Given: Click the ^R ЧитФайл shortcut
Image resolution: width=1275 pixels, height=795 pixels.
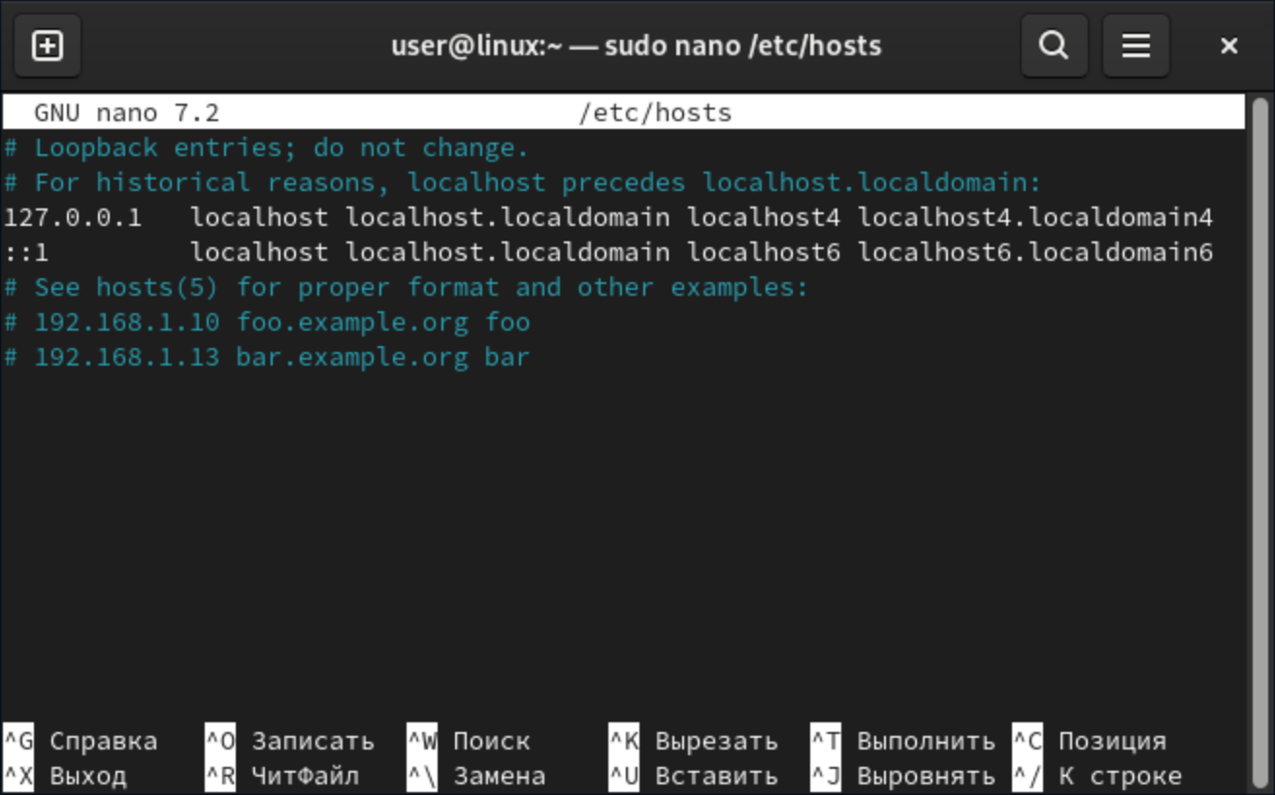Looking at the screenshot, I should [x=282, y=777].
